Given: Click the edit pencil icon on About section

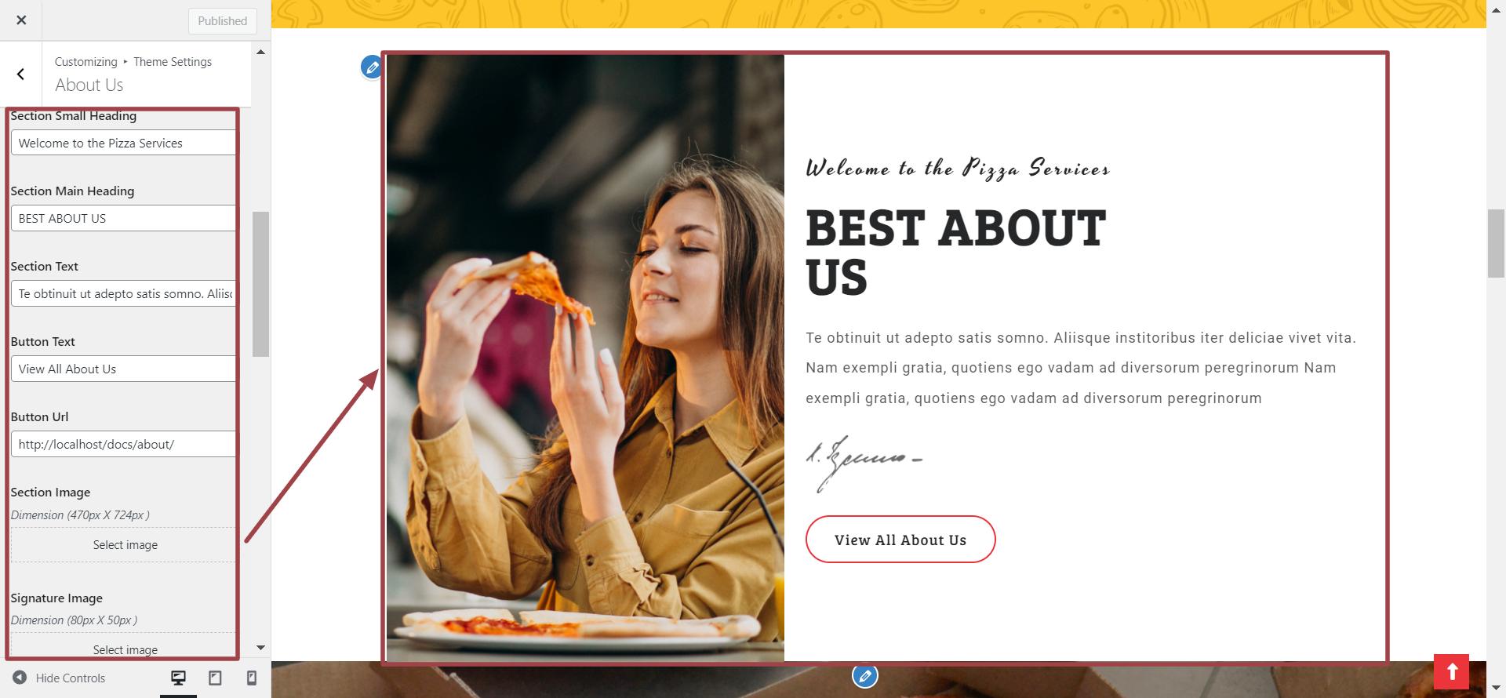Looking at the screenshot, I should [x=372, y=67].
